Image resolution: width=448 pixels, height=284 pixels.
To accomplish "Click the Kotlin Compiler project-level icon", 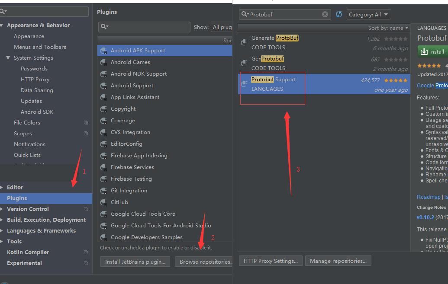I will coord(86,252).
